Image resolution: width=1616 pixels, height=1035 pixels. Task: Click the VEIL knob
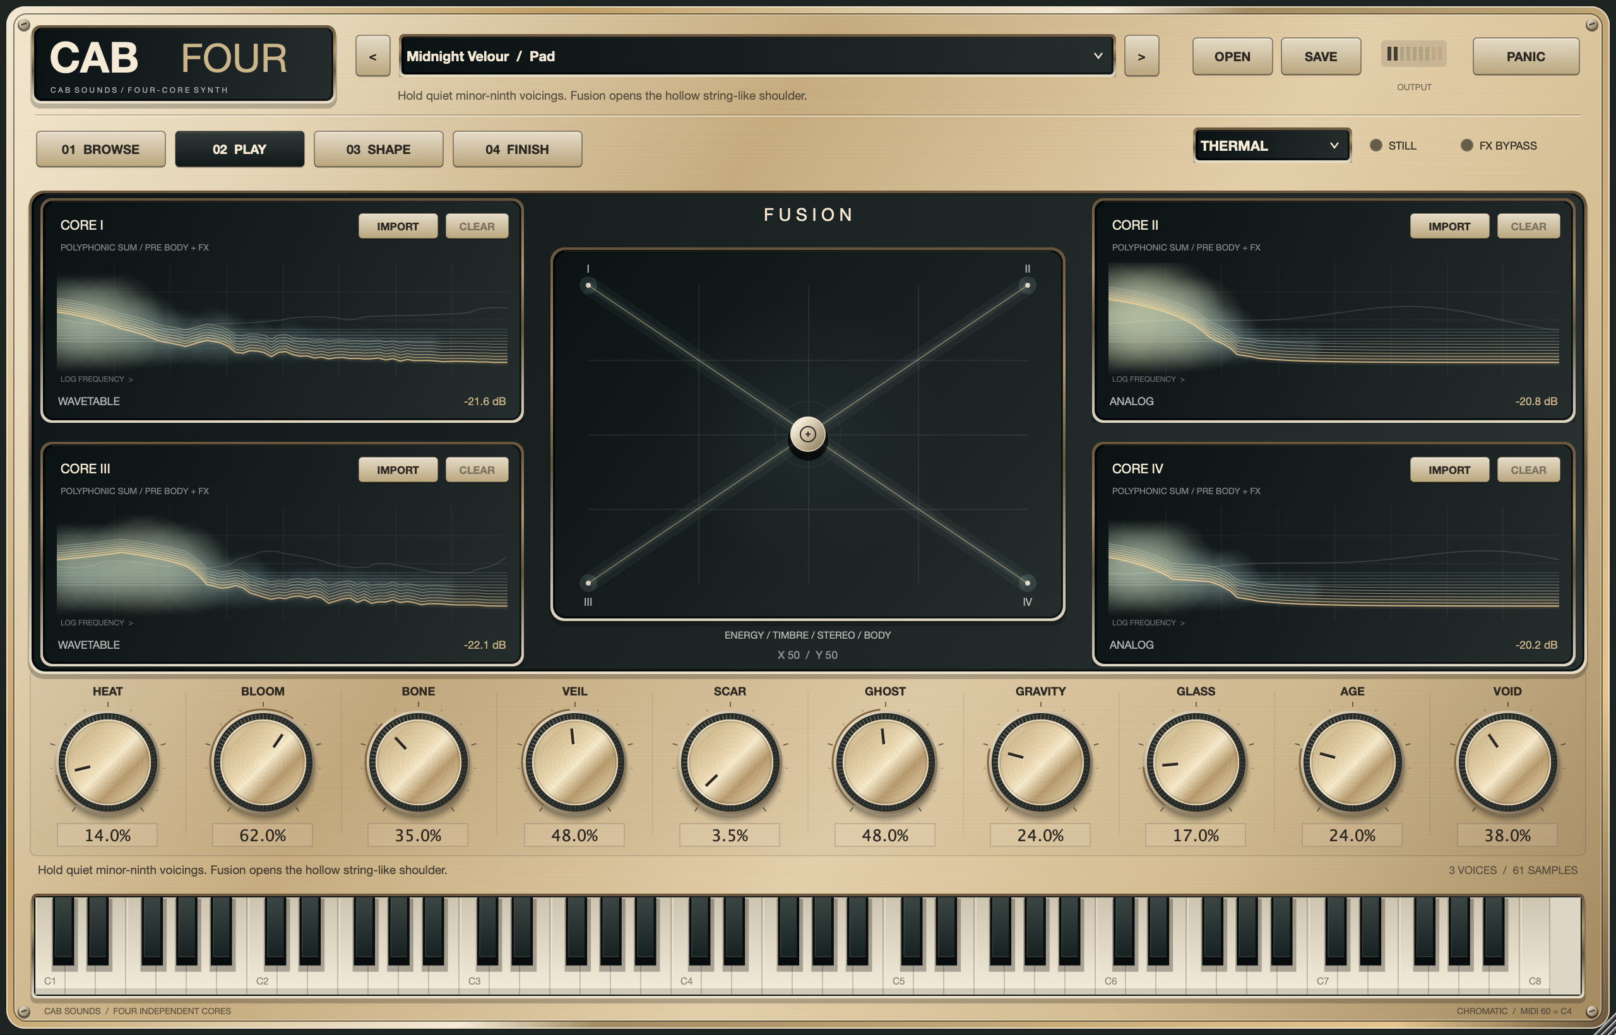(x=574, y=762)
